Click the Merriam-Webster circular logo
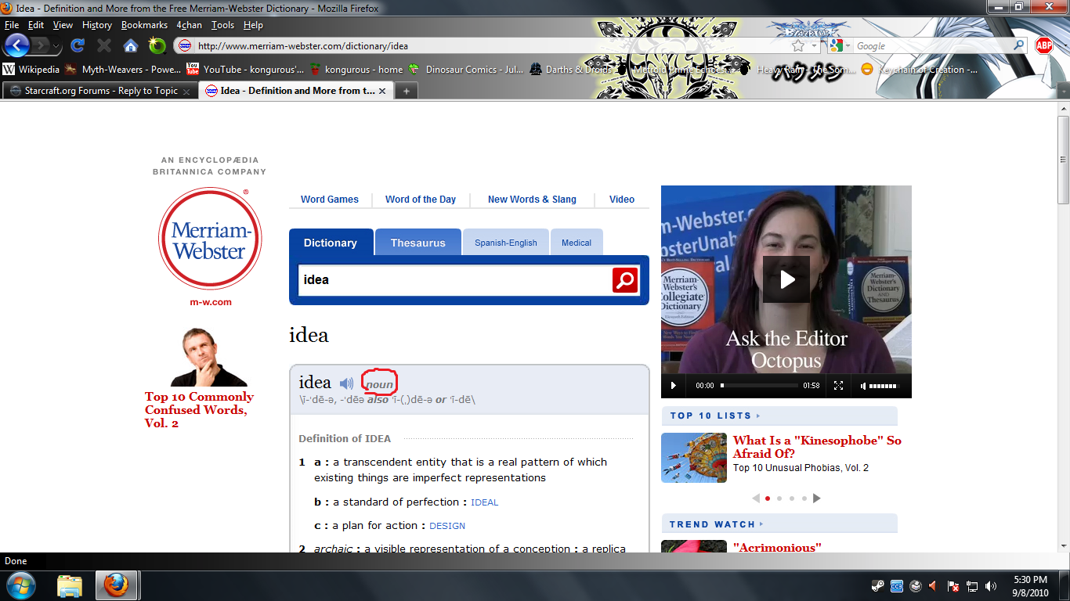The width and height of the screenshot is (1070, 601). point(209,238)
